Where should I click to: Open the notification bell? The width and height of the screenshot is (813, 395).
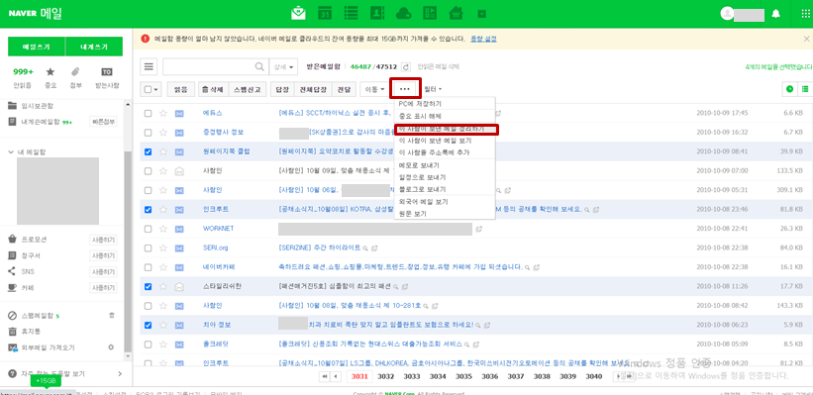click(x=776, y=14)
